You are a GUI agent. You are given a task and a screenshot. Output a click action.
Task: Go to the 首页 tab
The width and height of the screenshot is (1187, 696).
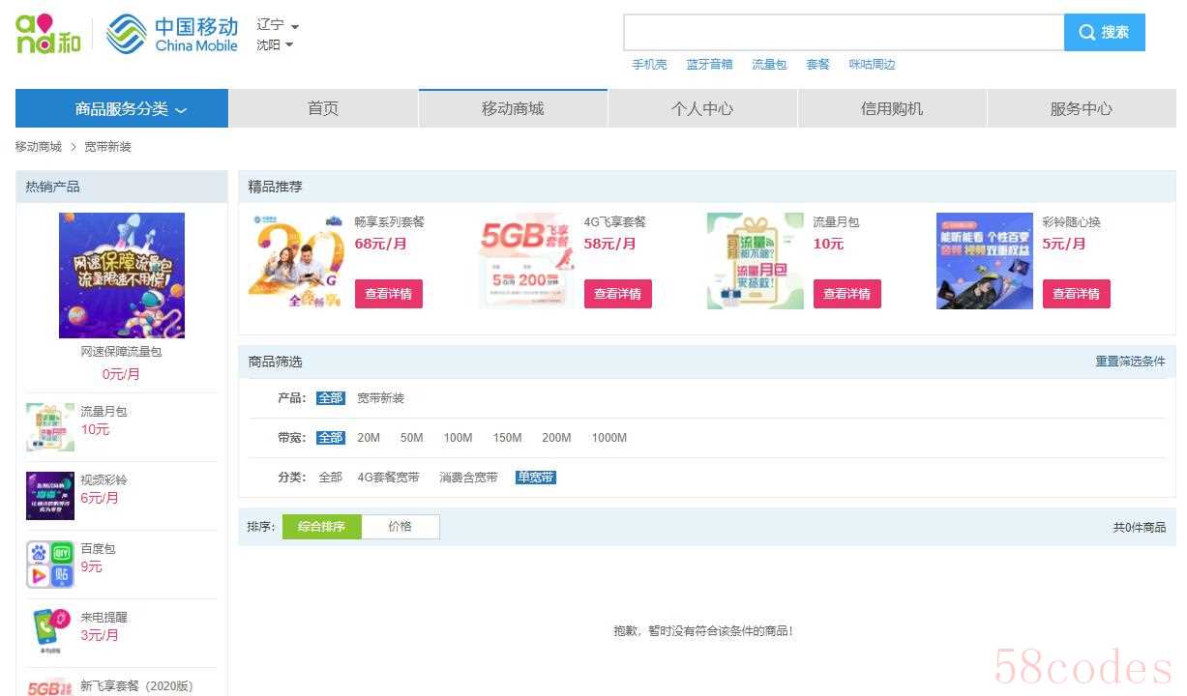coord(323,108)
